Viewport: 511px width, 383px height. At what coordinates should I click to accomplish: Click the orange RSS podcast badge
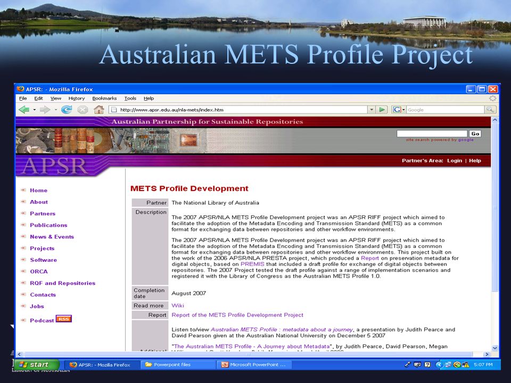click(x=63, y=319)
